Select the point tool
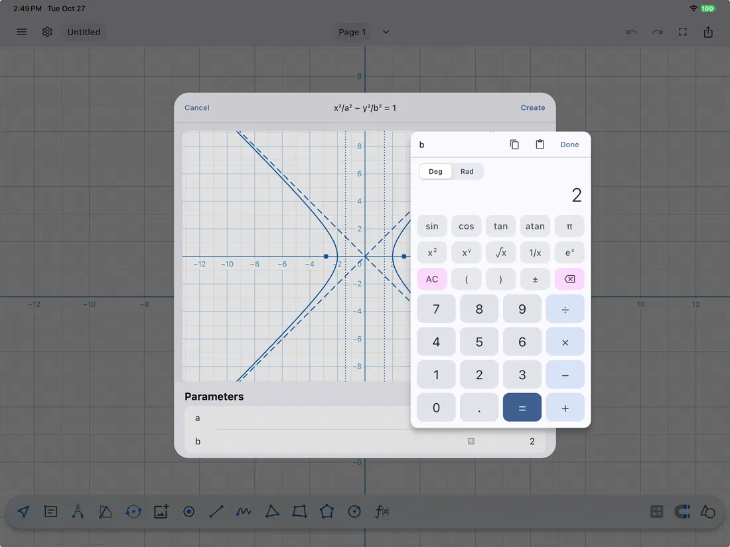Image resolution: width=730 pixels, height=547 pixels. pyautogui.click(x=188, y=512)
